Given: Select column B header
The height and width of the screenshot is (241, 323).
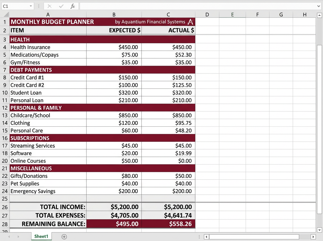Looking at the screenshot, I should [x=114, y=14].
